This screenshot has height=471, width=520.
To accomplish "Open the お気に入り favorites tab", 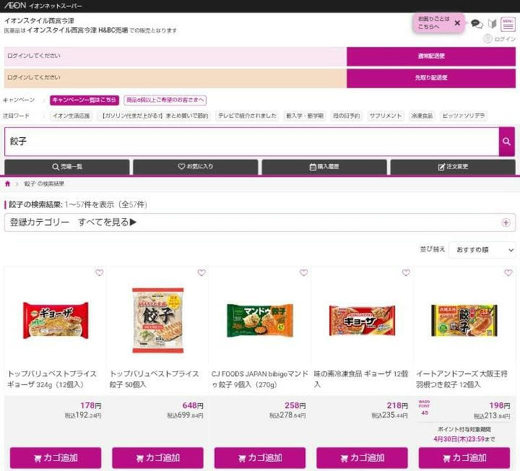I will (196, 167).
